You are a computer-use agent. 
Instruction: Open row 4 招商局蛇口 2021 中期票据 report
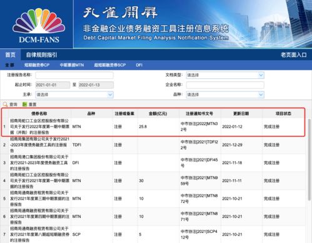click(x=39, y=180)
